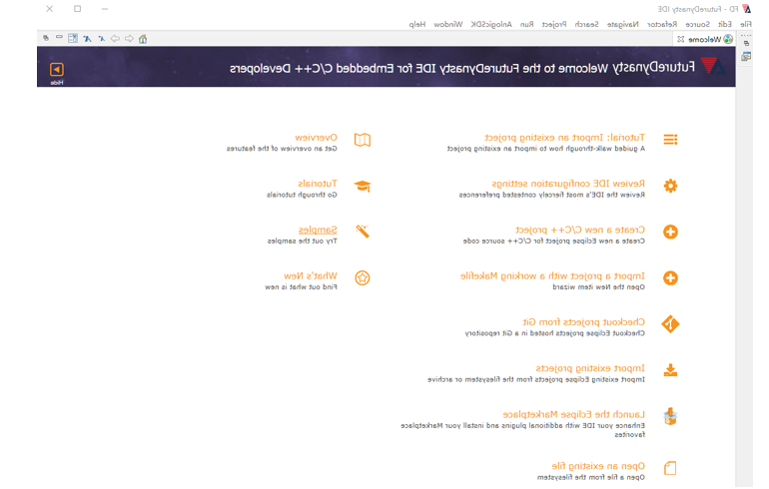Click Create a new C/C++ project link
Viewport: 769px width, 489px height.
pos(580,230)
